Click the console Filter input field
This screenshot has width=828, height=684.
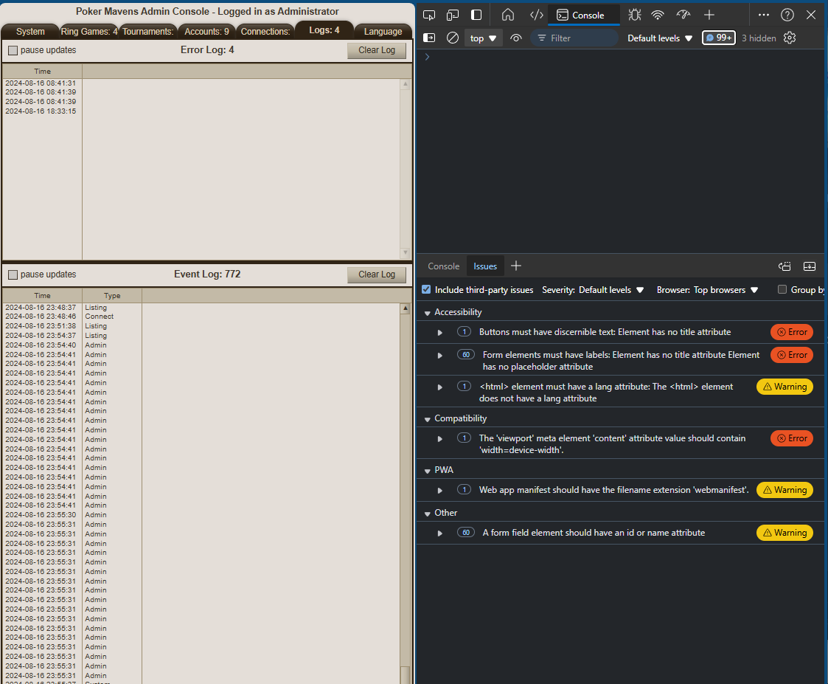click(579, 38)
